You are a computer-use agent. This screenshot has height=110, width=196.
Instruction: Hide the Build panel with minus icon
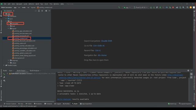(x=191, y=71)
